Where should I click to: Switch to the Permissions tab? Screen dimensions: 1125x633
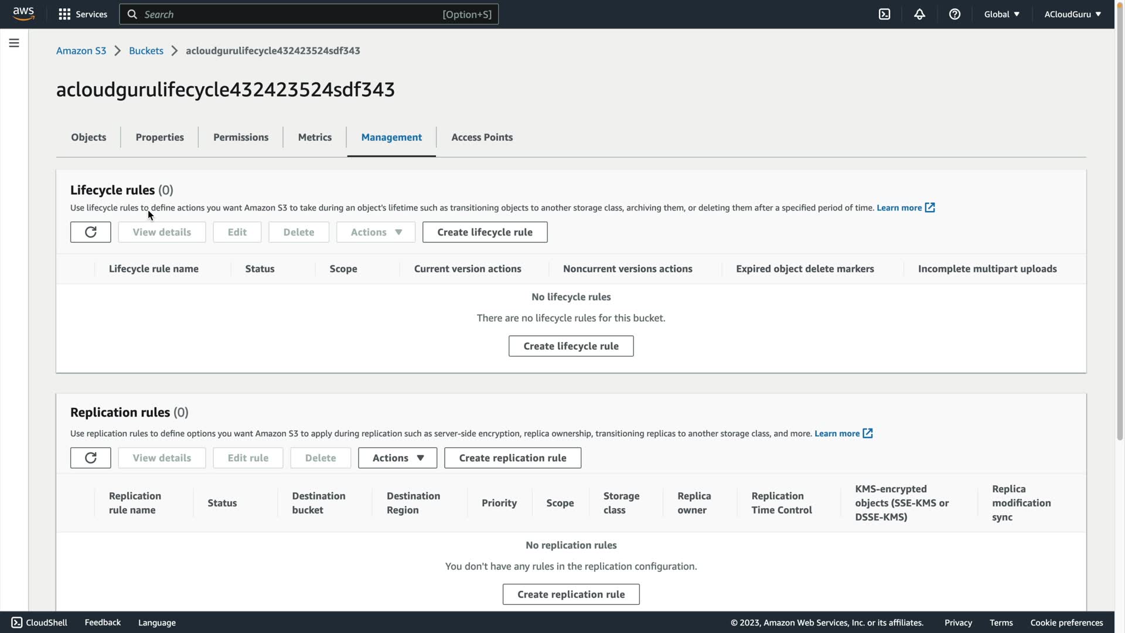[x=241, y=137]
